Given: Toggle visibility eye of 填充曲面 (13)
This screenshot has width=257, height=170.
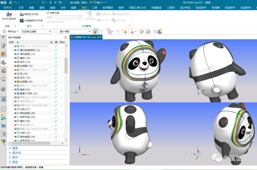Looking at the screenshot, I should tap(15, 54).
